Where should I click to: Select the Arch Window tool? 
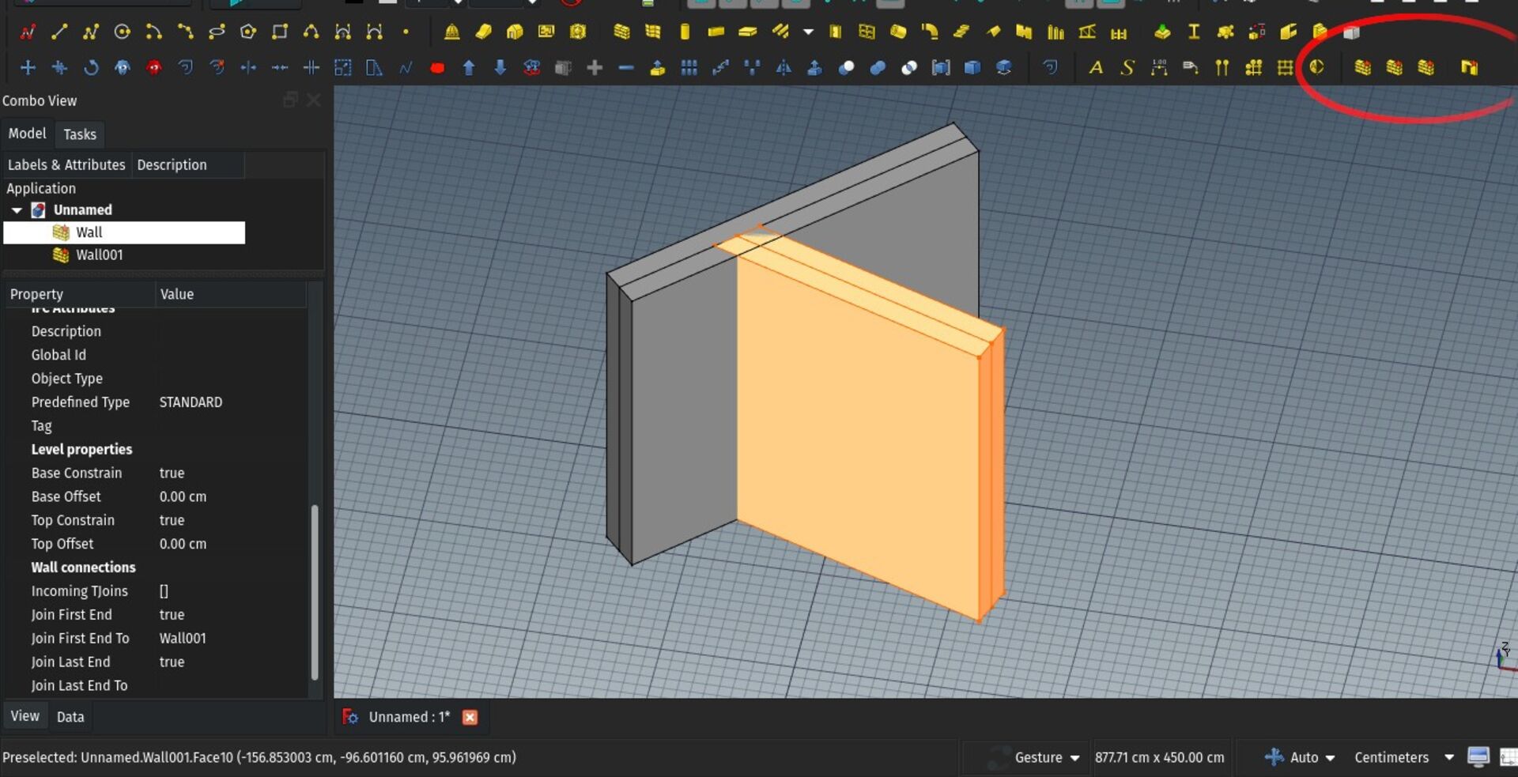pyautogui.click(x=867, y=32)
